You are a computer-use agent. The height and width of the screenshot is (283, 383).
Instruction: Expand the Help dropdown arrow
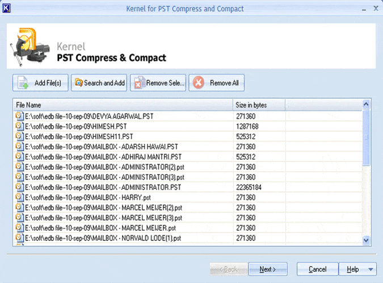pos(371,269)
